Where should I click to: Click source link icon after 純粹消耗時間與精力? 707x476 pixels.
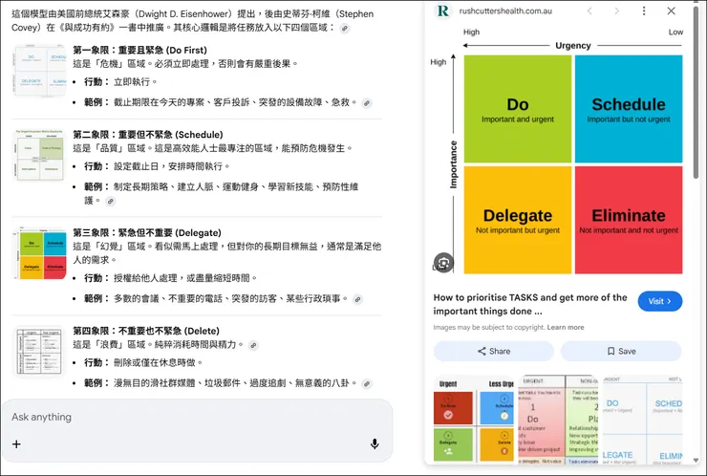coord(253,346)
